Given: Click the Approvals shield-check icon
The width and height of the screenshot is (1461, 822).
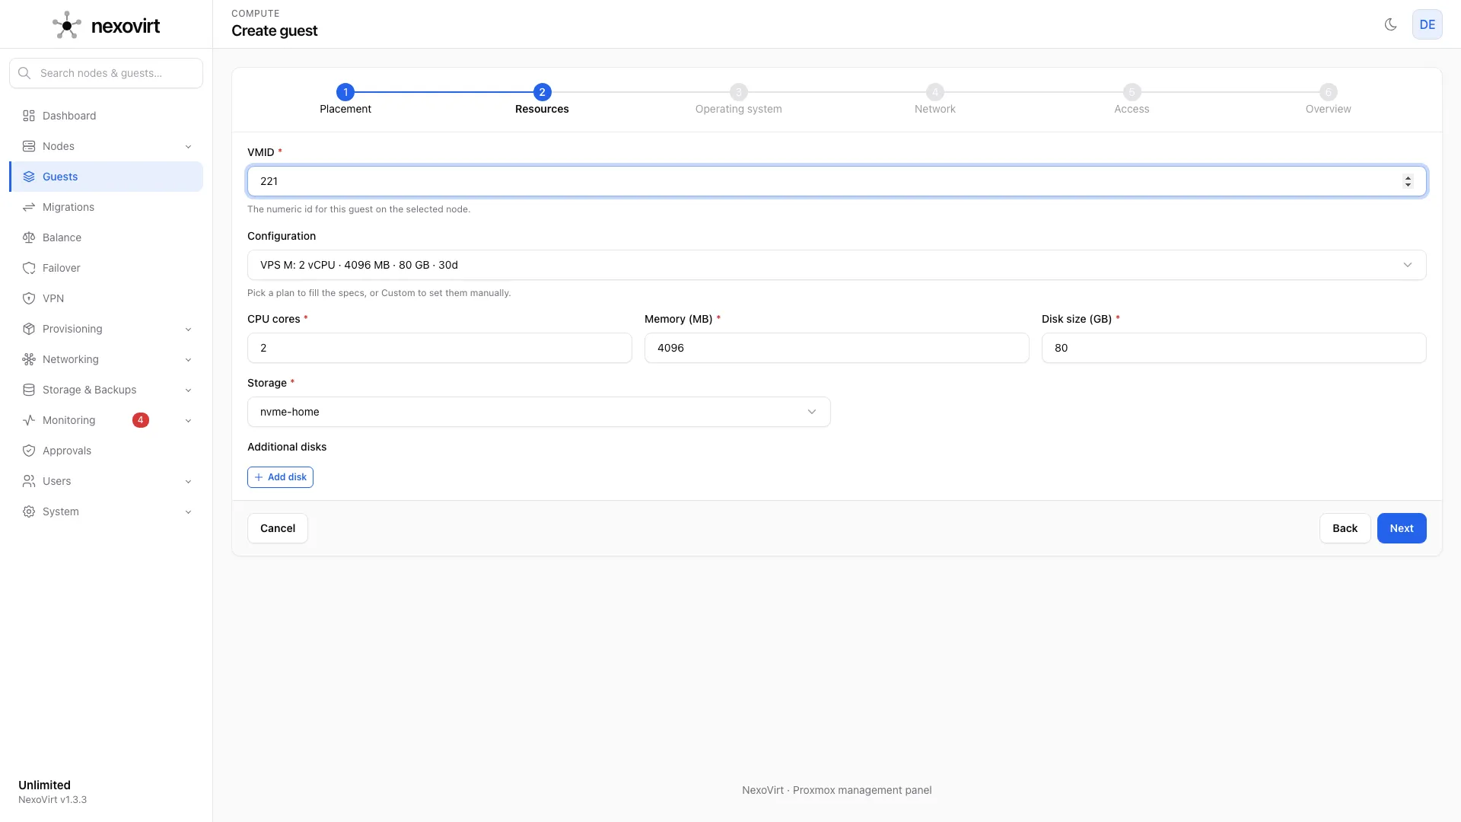Looking at the screenshot, I should point(29,451).
